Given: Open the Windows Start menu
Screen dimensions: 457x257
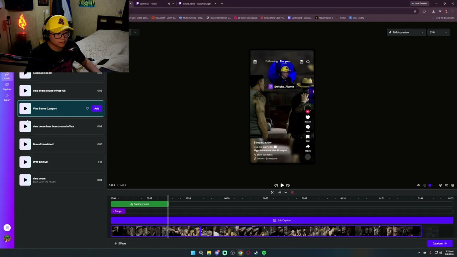Looking at the screenshot, I should click(x=193, y=253).
